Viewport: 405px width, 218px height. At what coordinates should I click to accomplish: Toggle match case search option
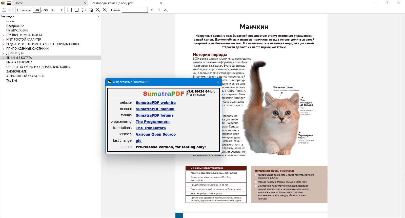(x=166, y=10)
